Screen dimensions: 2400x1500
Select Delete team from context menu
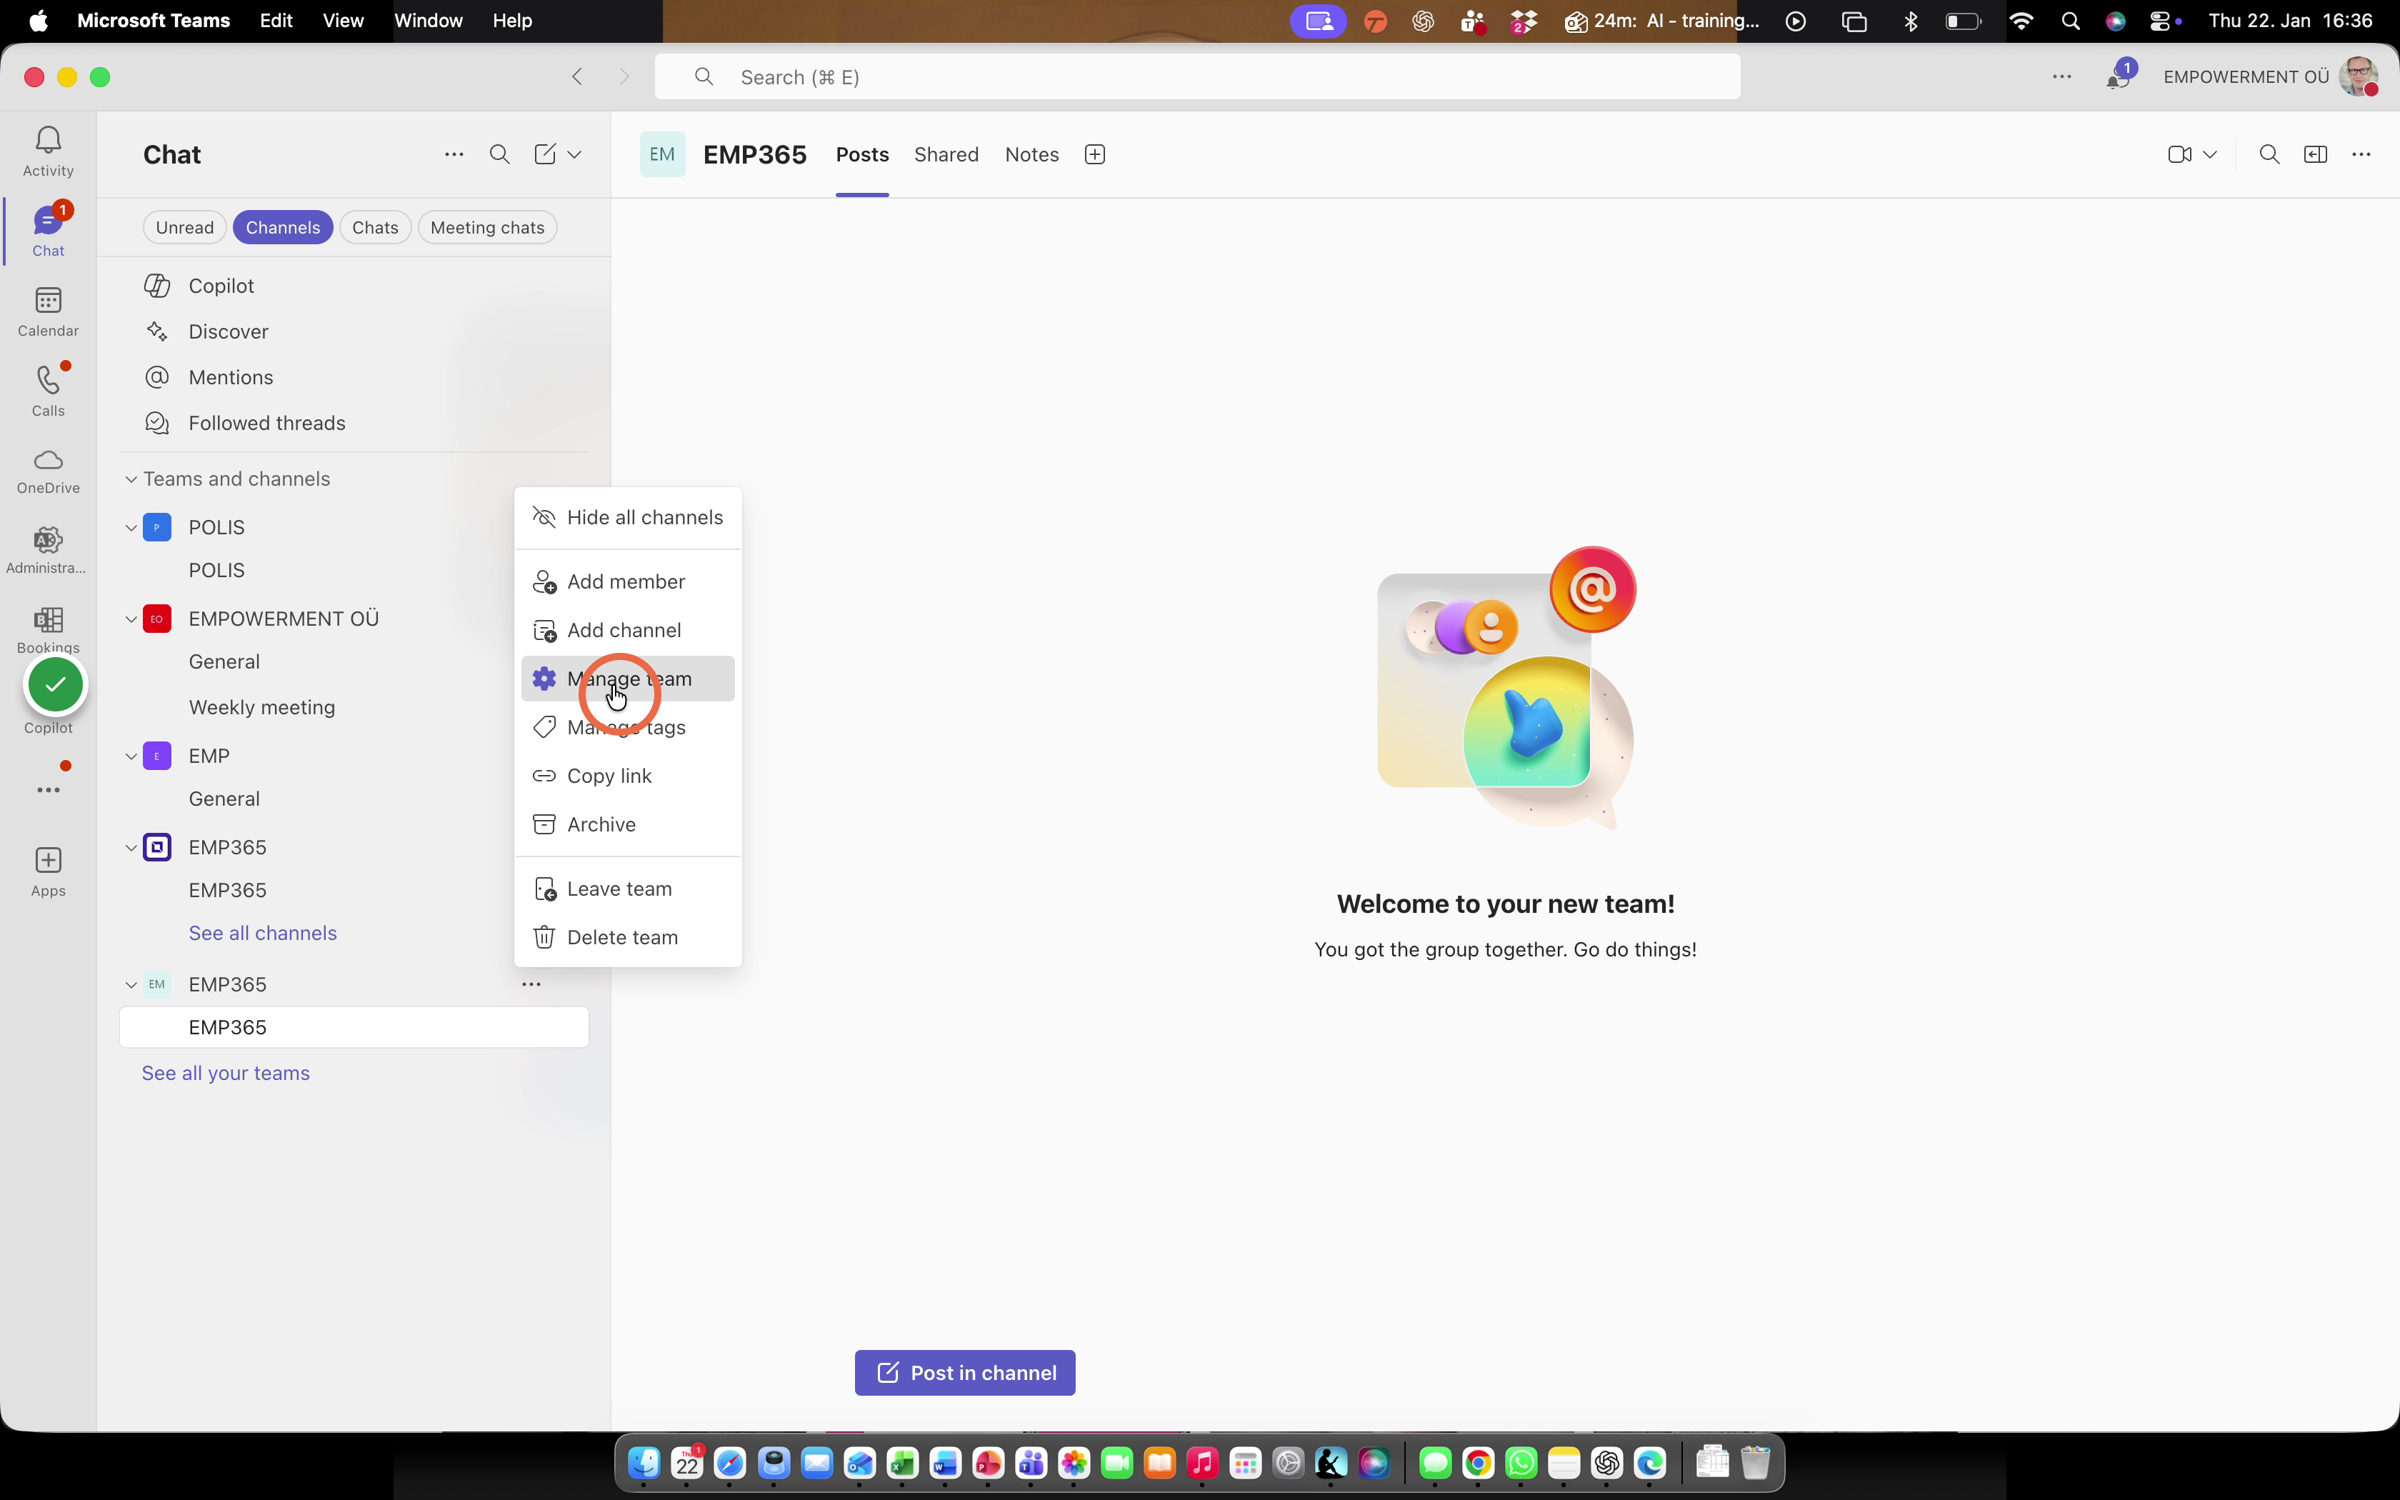coord(628,937)
